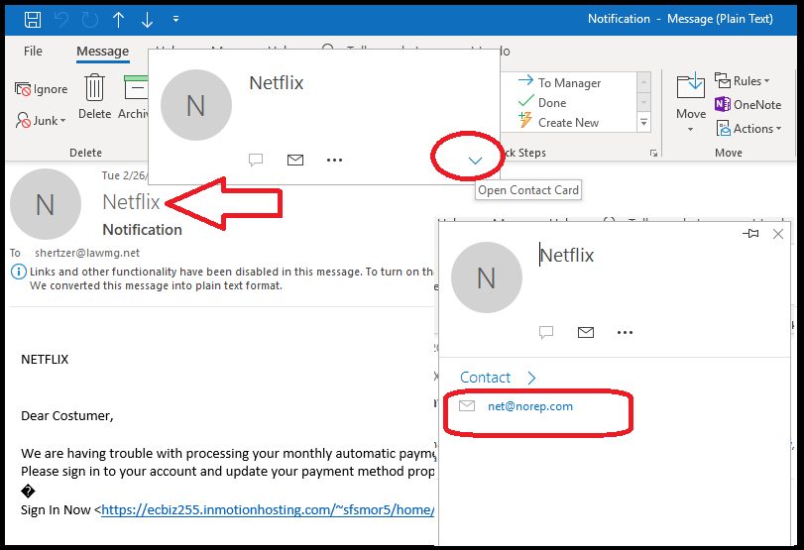Open the Move folder dropdown

[x=691, y=102]
